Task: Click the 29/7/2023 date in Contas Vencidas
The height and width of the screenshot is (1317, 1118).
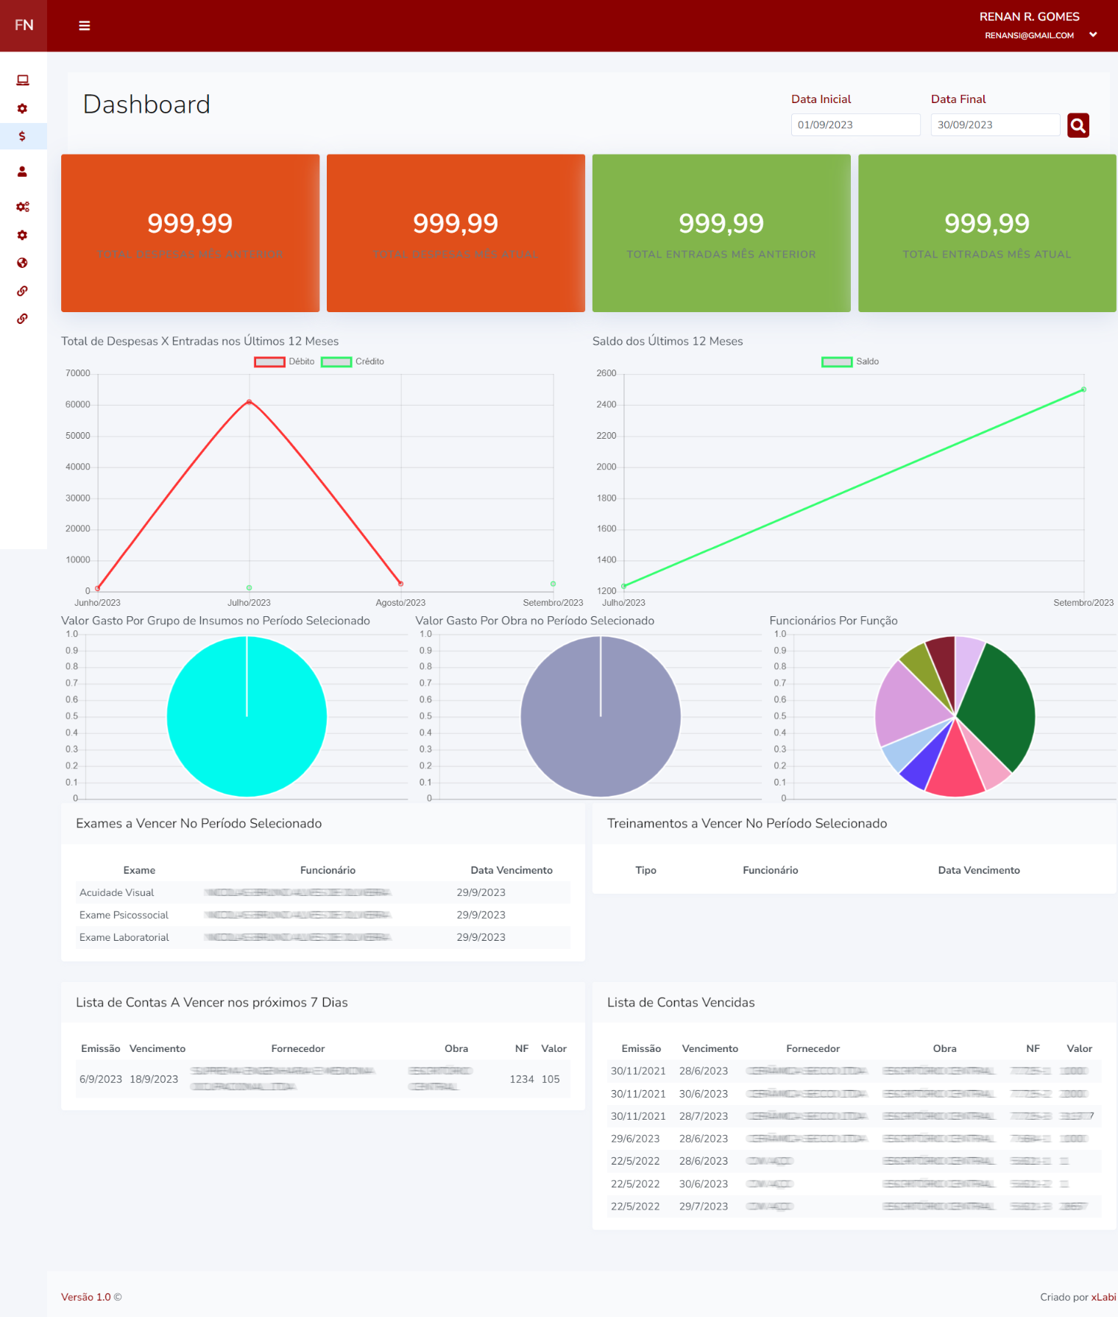Action: point(704,1207)
